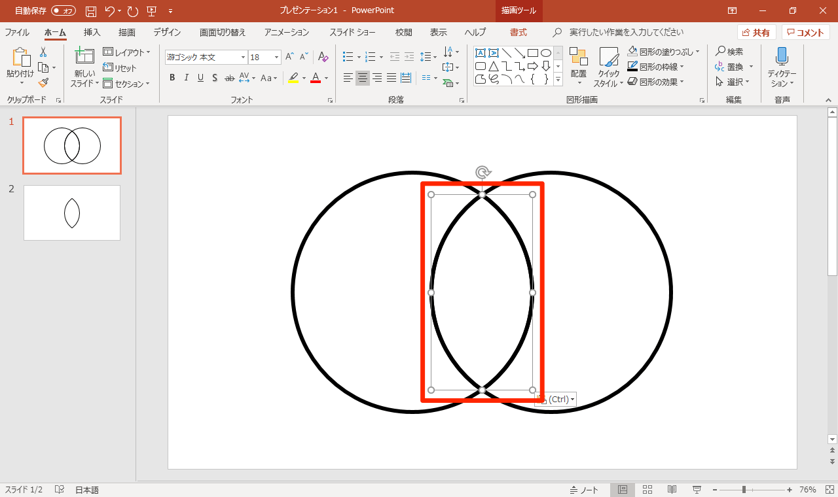Open the character spacing AV dropdown

point(247,78)
